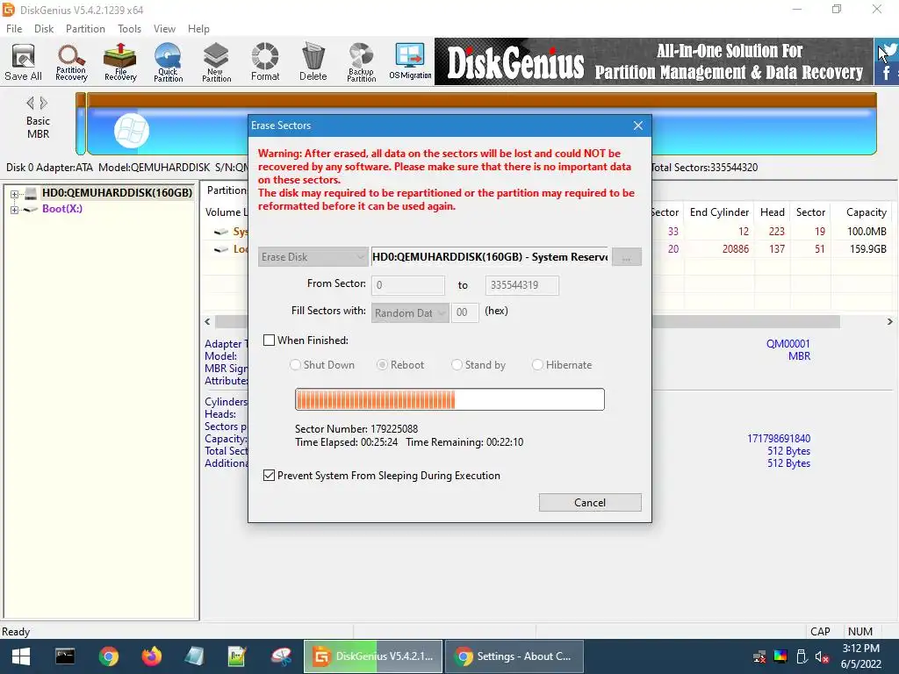This screenshot has width=899, height=674.
Task: Click the end sector field 335544319
Action: click(x=521, y=285)
